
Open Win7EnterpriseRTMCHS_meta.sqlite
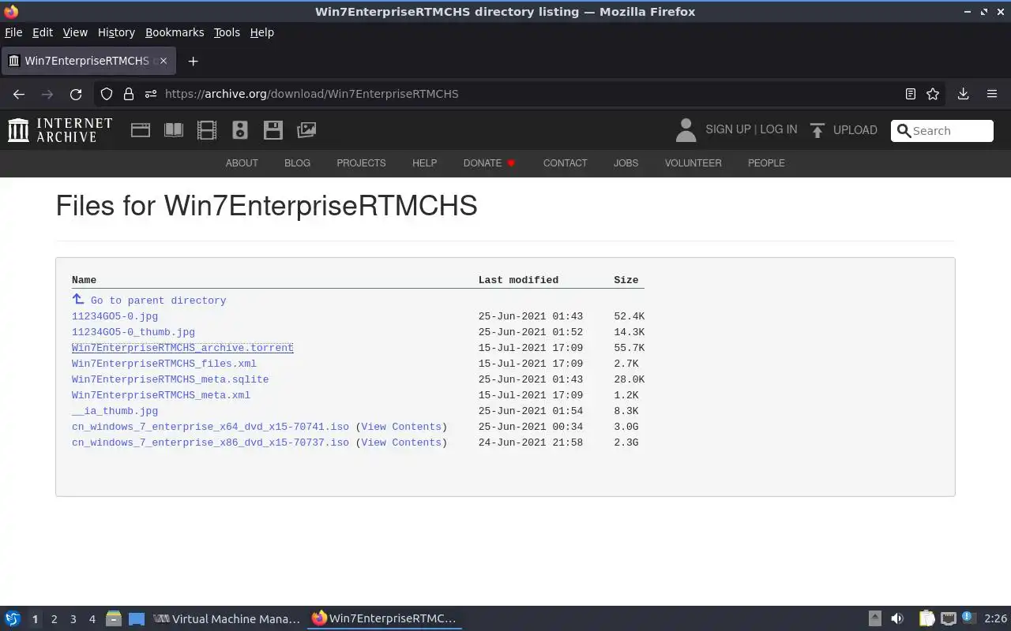coord(170,379)
